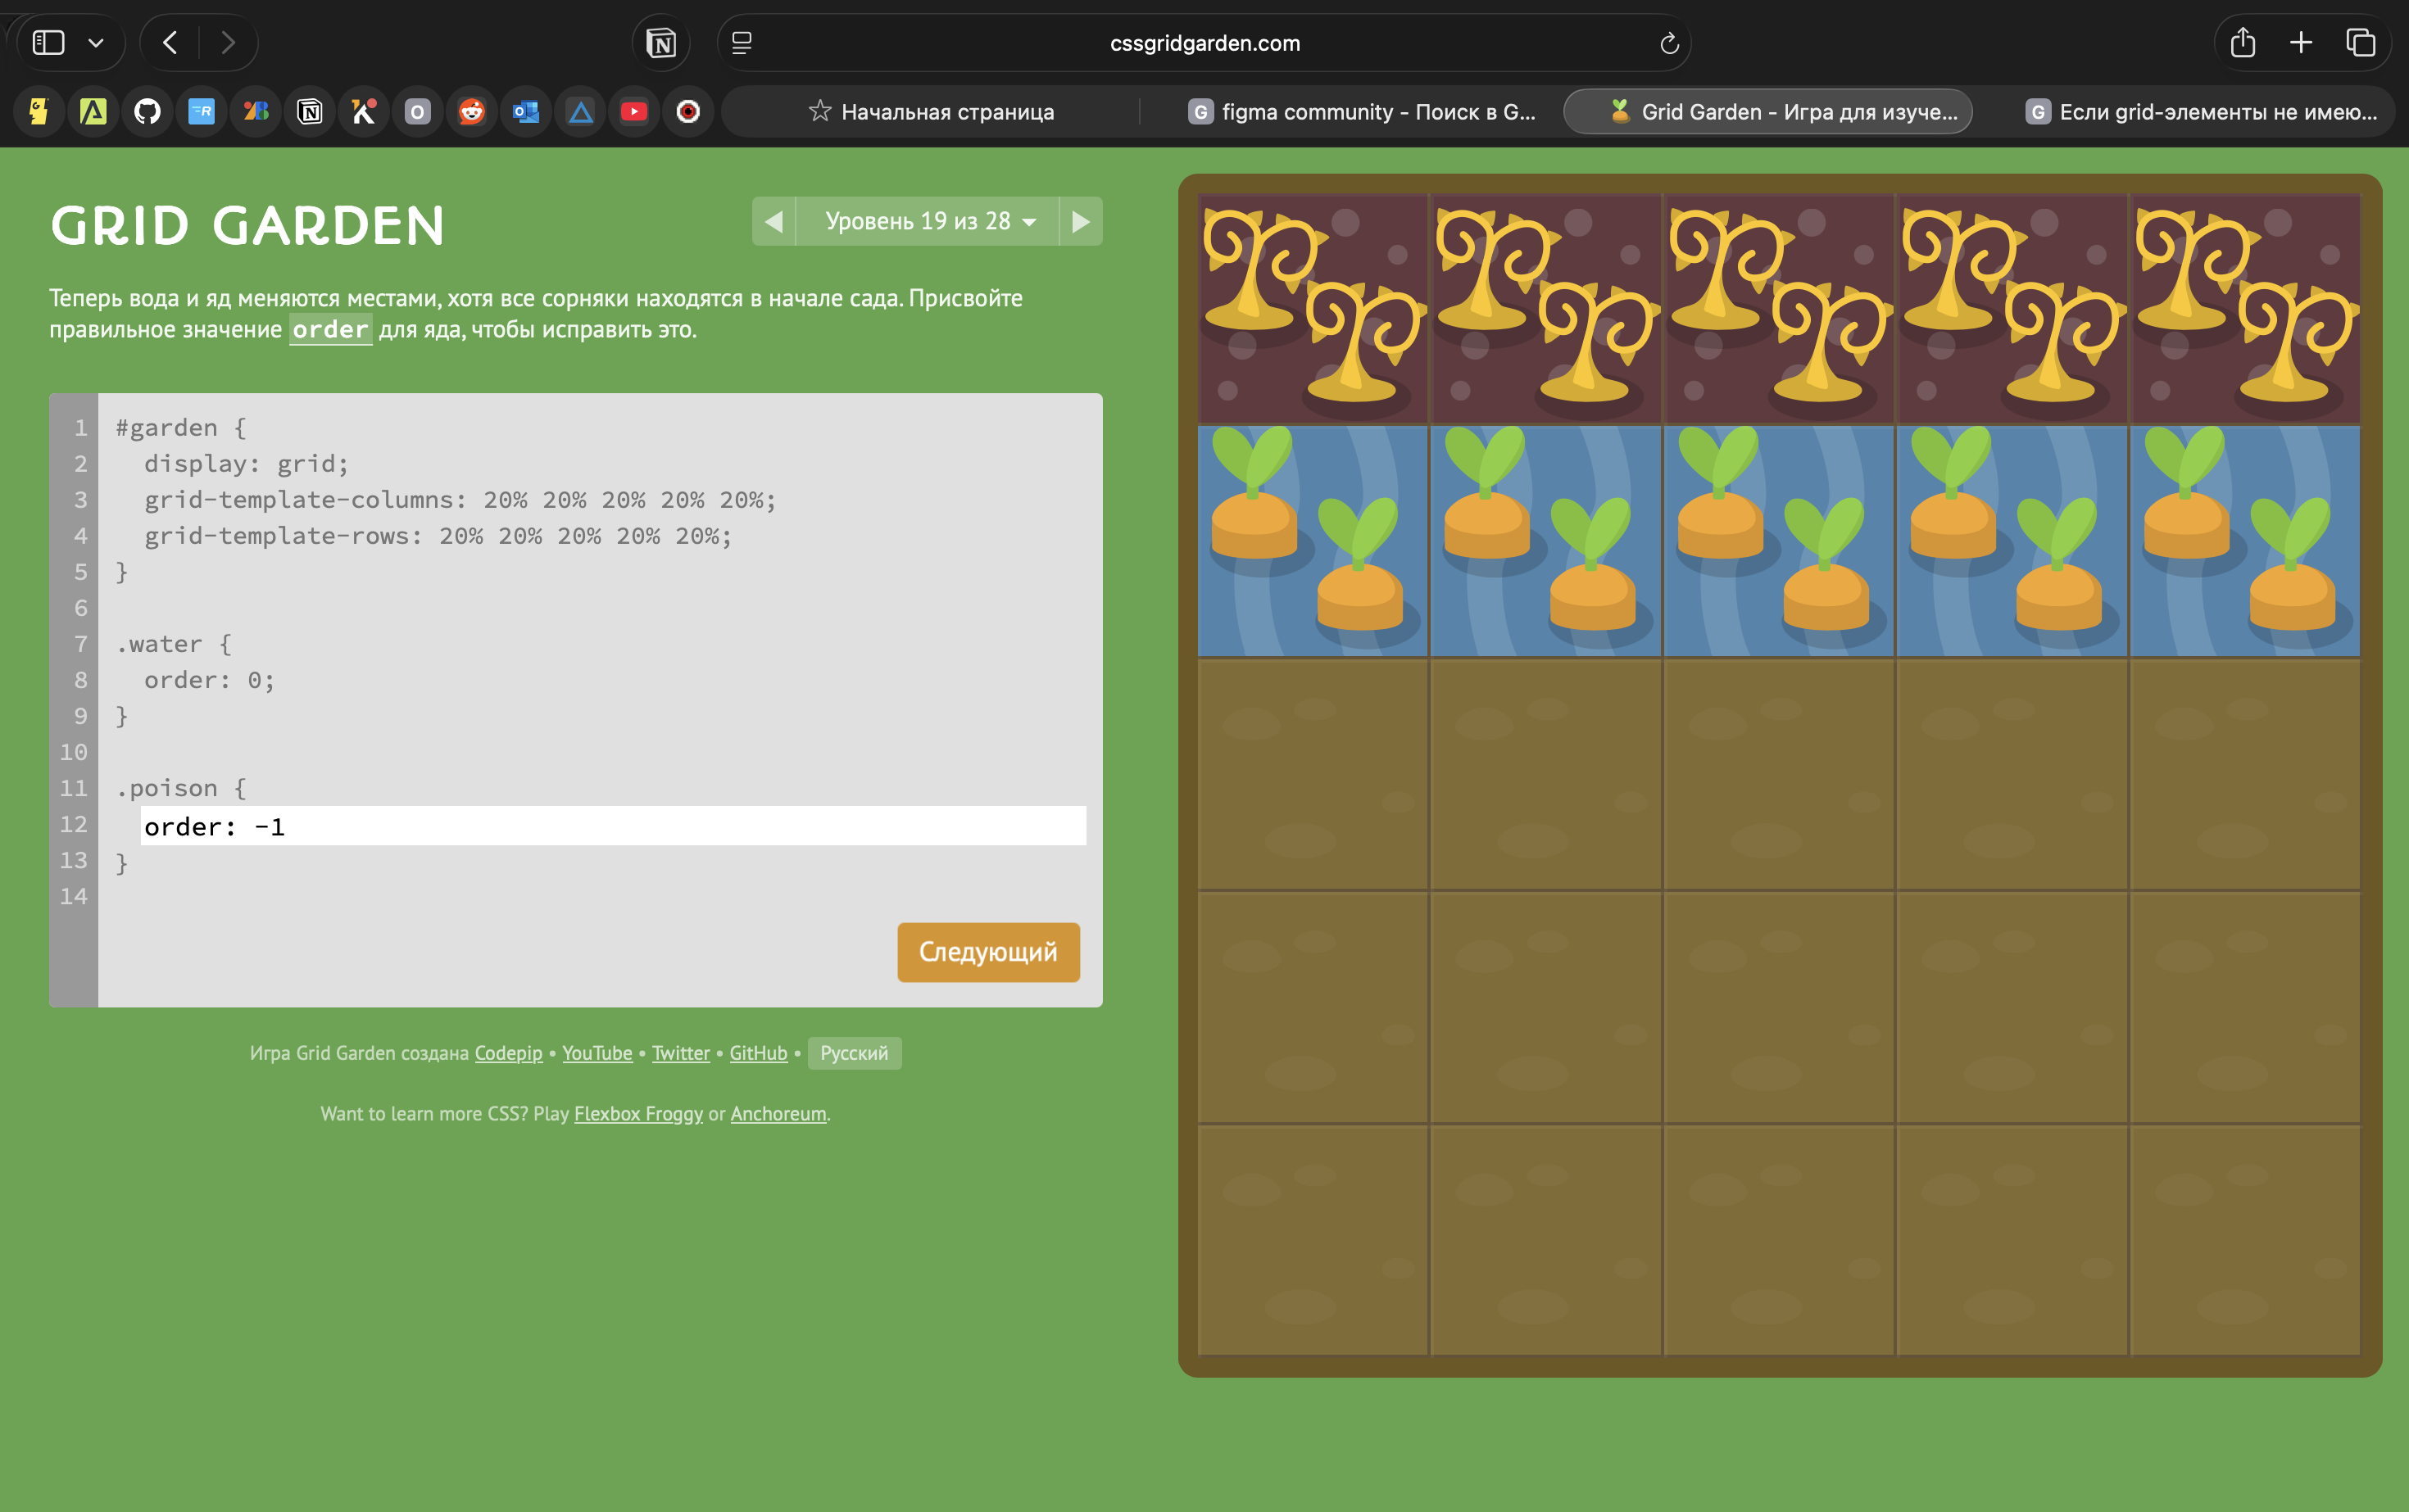Expand the sidebar tab groups chevron
The image size is (2409, 1512).
(x=96, y=43)
